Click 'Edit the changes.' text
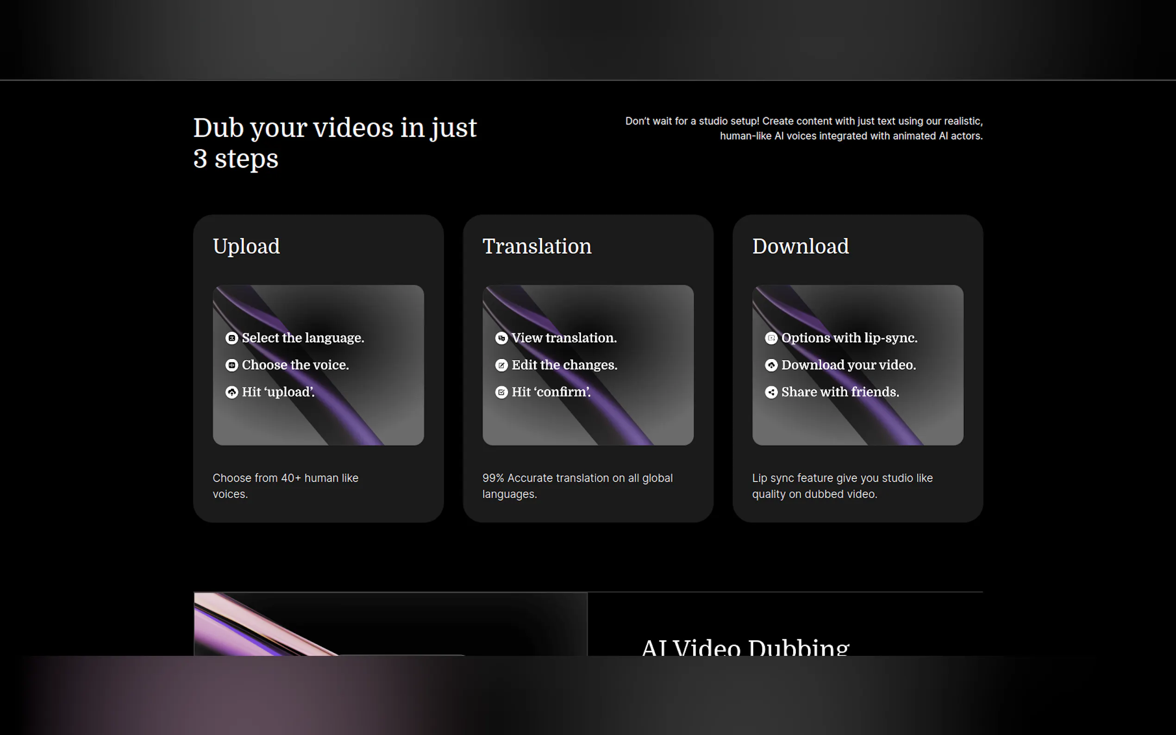 [x=564, y=365]
